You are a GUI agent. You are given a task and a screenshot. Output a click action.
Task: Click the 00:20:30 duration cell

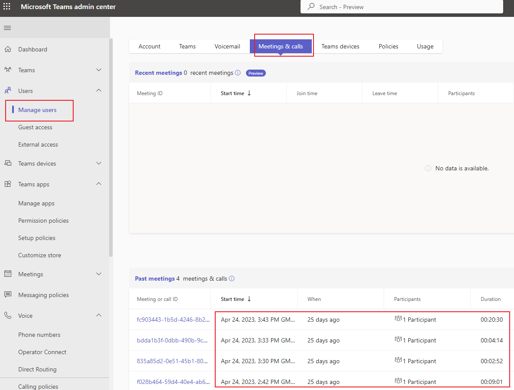(x=492, y=320)
